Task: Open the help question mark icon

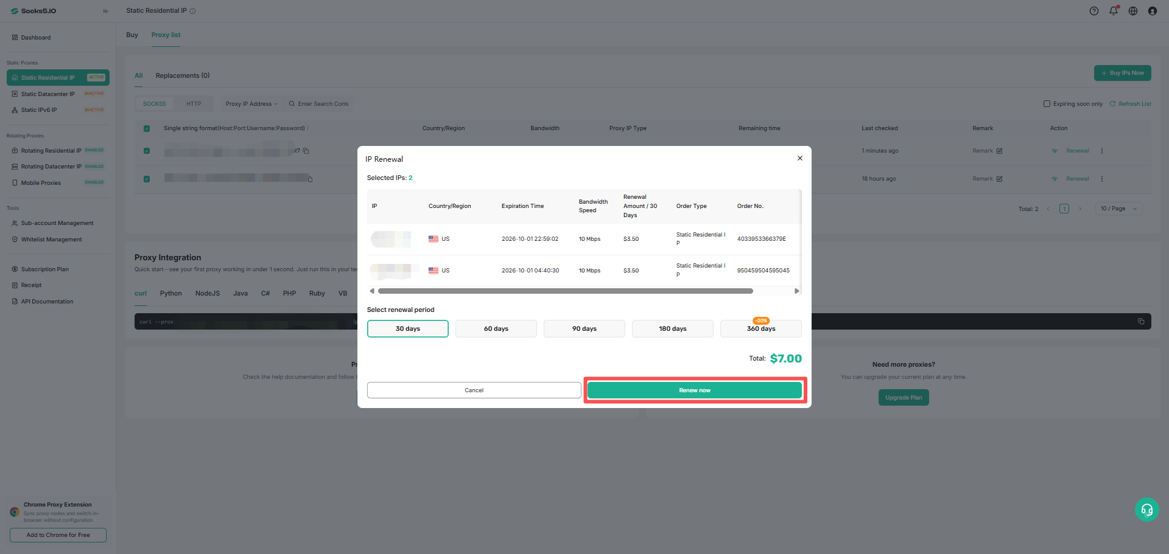Action: pyautogui.click(x=1094, y=11)
